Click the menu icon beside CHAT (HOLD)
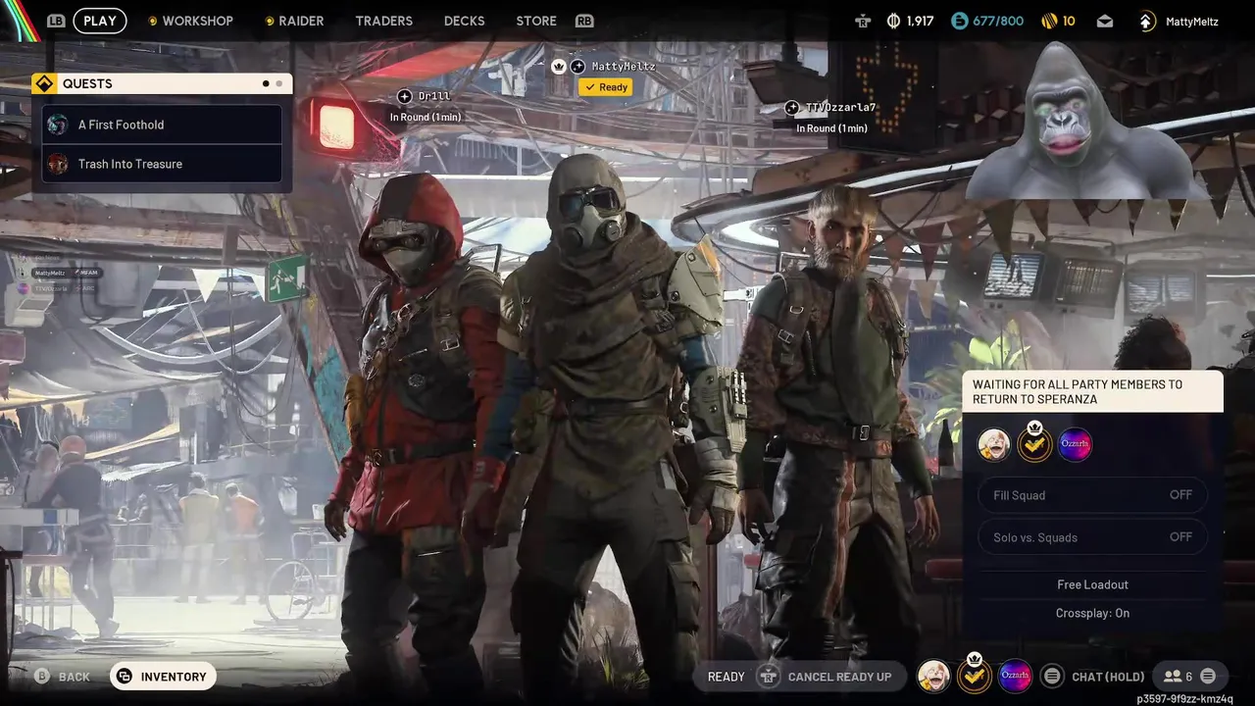The height and width of the screenshot is (706, 1255). [x=1052, y=676]
